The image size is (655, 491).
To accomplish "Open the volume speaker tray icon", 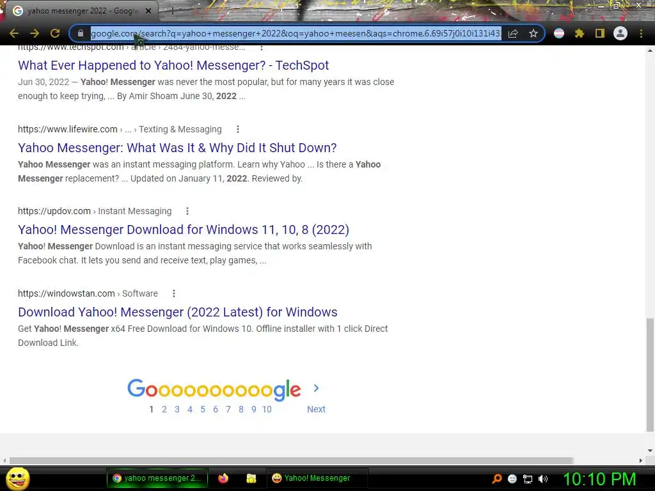I will click(x=542, y=479).
